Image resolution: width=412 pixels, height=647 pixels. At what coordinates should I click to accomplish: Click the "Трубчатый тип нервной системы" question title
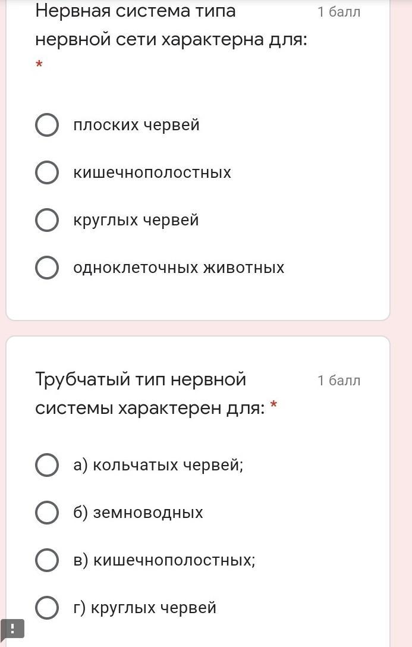coord(150,394)
